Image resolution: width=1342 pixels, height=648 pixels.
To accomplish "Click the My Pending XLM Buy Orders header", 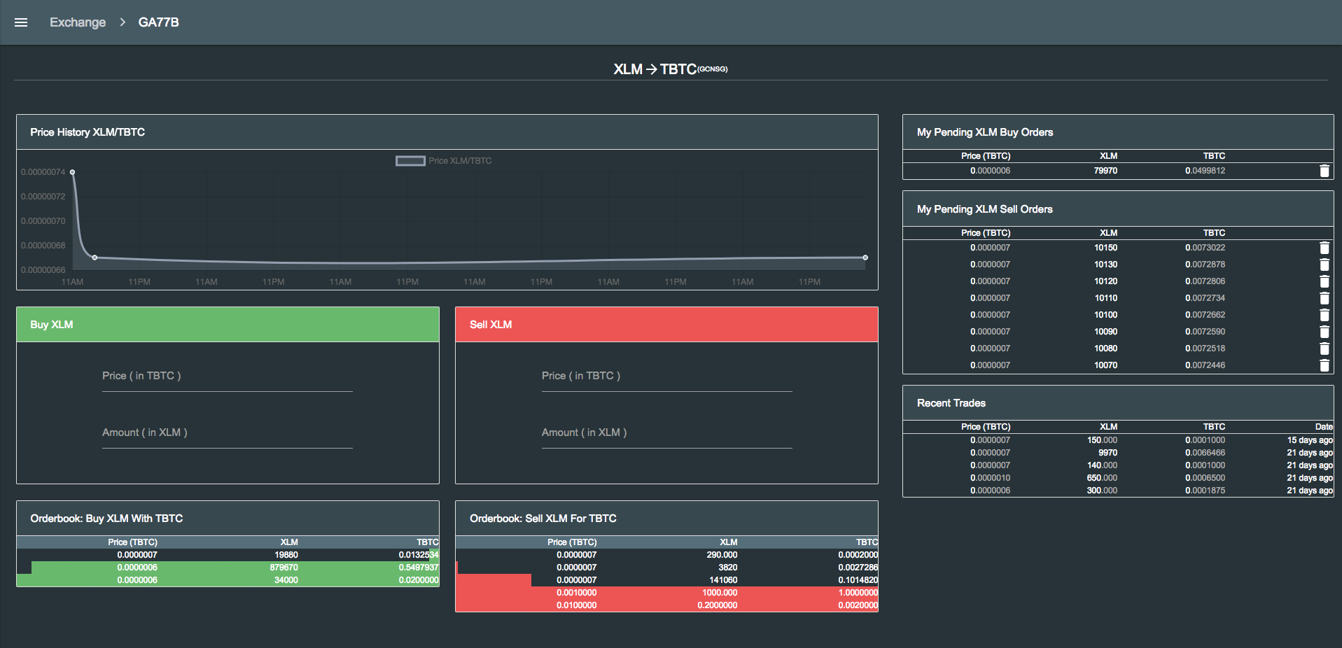I will tap(1118, 132).
